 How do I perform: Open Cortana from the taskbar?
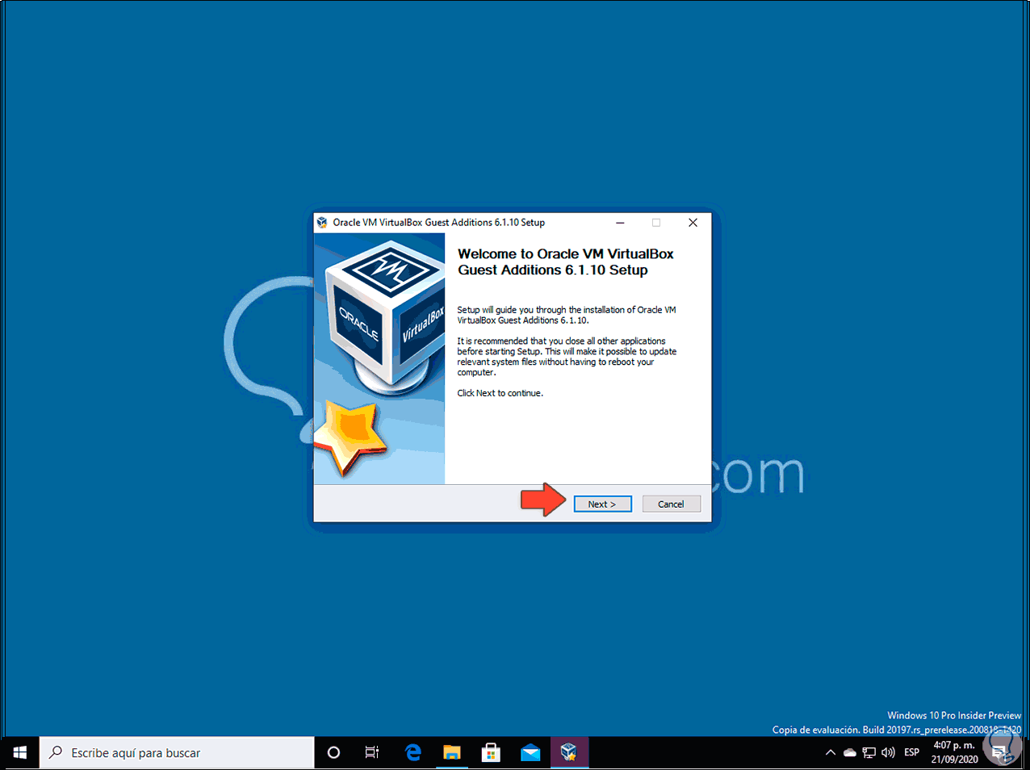(x=333, y=752)
